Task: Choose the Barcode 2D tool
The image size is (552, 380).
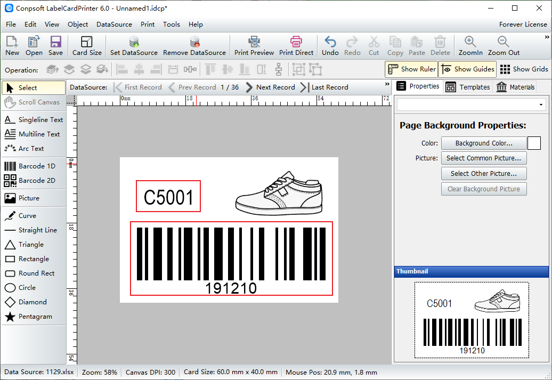Action: click(x=34, y=180)
